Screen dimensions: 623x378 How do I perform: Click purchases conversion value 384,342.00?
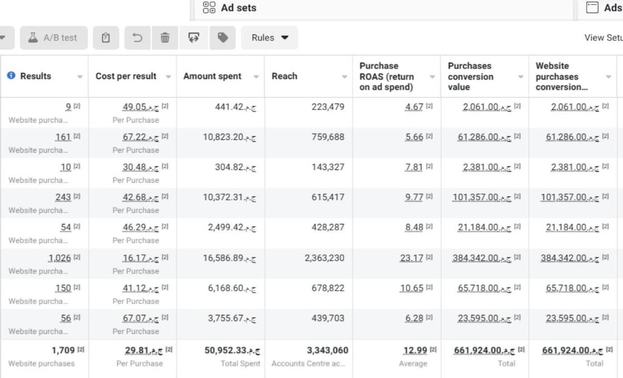click(482, 258)
